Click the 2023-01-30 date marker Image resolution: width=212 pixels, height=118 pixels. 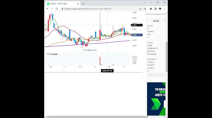pyautogui.click(x=107, y=71)
